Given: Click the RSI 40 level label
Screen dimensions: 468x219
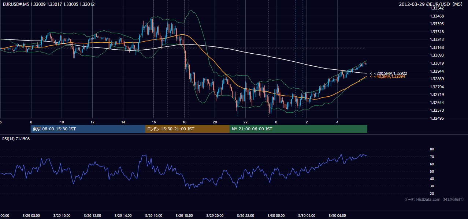Looking at the screenshot, I should tap(432, 178).
